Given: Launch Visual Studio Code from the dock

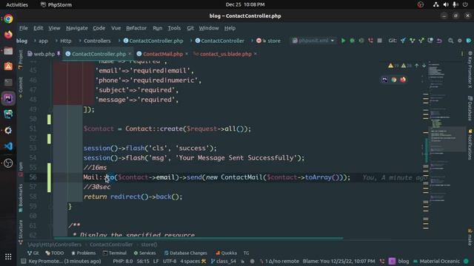Looking at the screenshot, I should (x=8, y=146).
